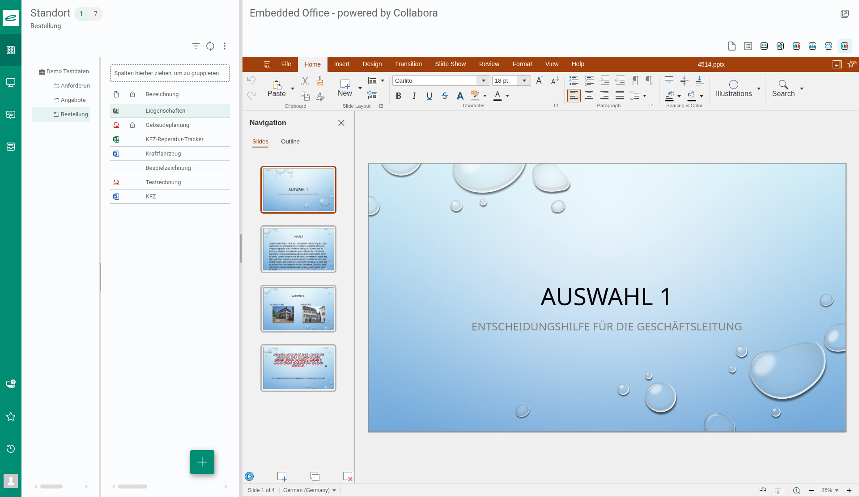The height and width of the screenshot is (497, 859).
Task: Start slideshow with play icon
Action: [249, 476]
